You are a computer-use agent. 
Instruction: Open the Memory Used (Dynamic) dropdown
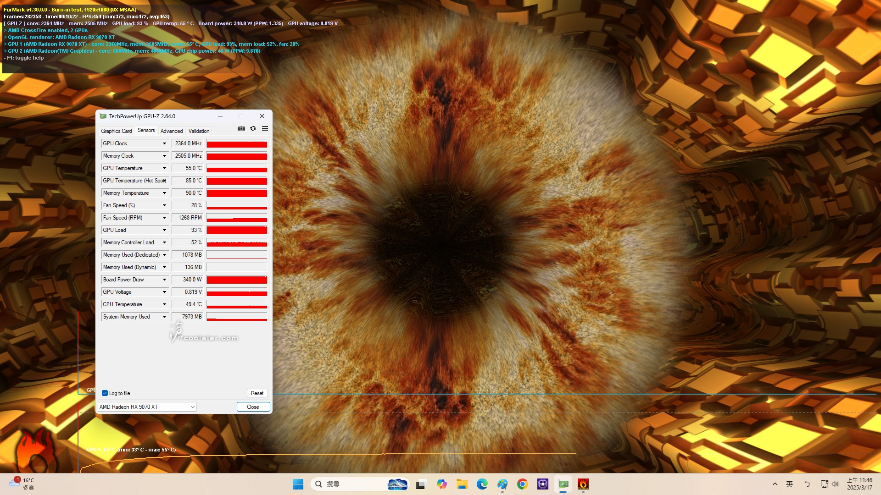tap(164, 267)
